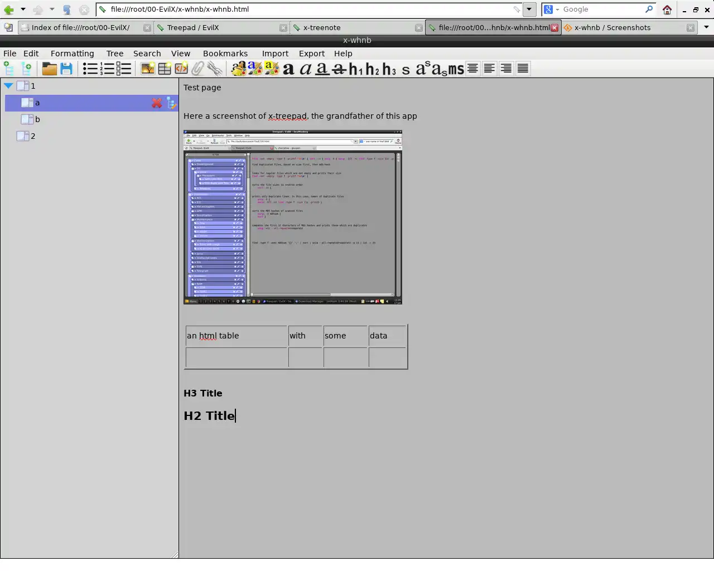This screenshot has height=571, width=714.
Task: Choose text highlight background color
Action: click(272, 69)
